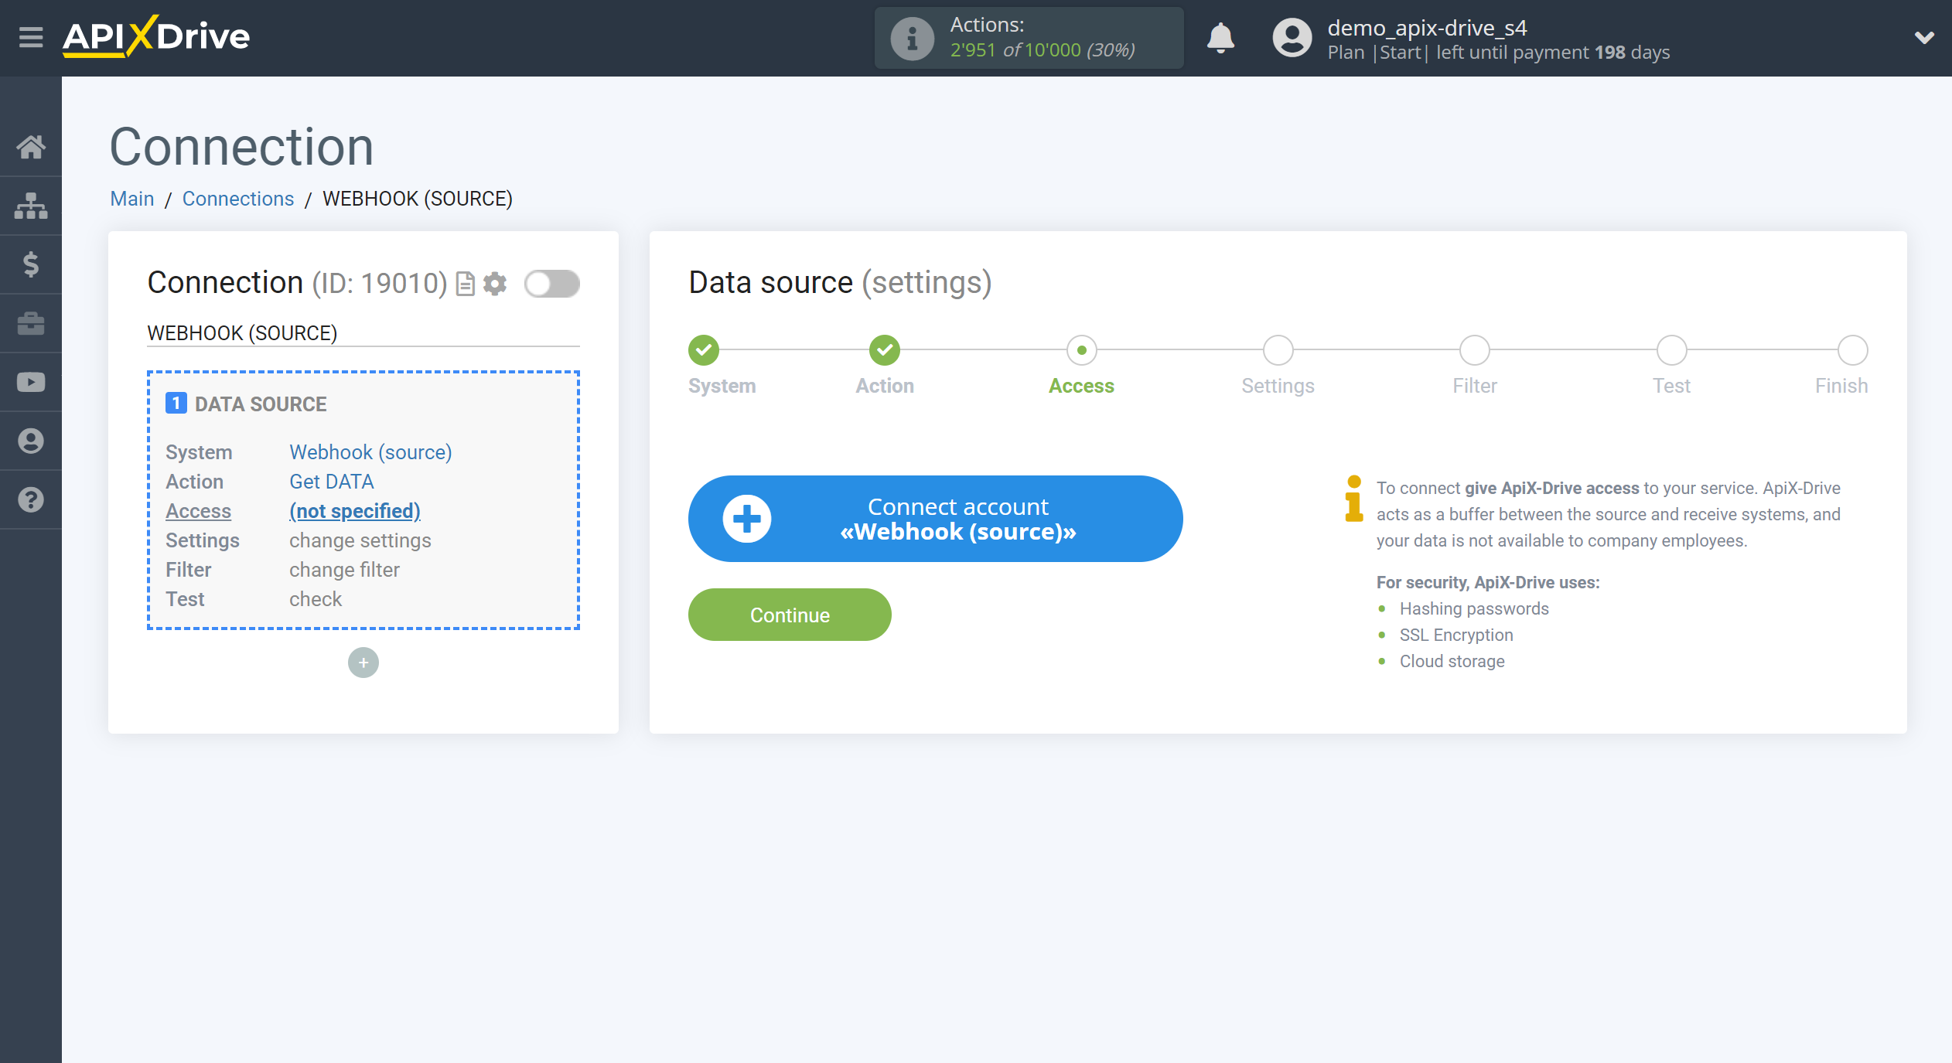Select the Settings step
1952x1063 pixels.
(x=1278, y=350)
